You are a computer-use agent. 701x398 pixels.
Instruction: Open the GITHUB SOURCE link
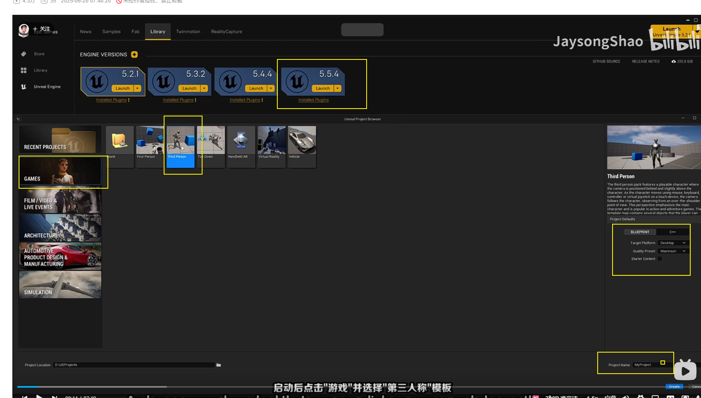click(x=606, y=62)
